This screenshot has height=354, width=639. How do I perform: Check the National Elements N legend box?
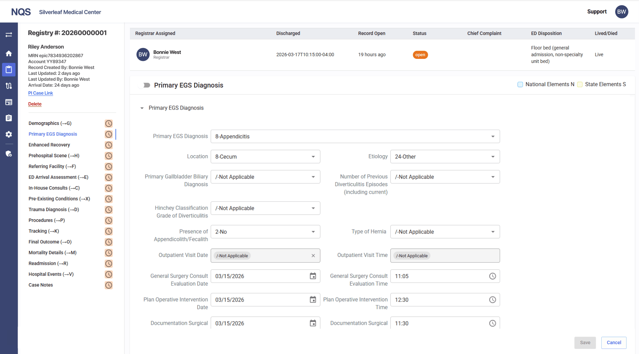tap(520, 84)
